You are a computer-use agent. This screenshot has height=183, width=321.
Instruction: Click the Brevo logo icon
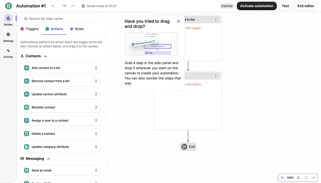click(x=9, y=6)
